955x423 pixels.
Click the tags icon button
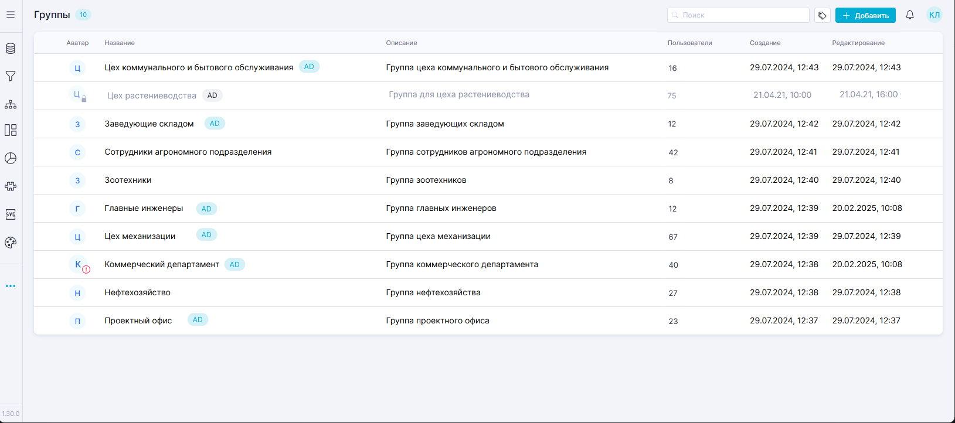tap(822, 15)
